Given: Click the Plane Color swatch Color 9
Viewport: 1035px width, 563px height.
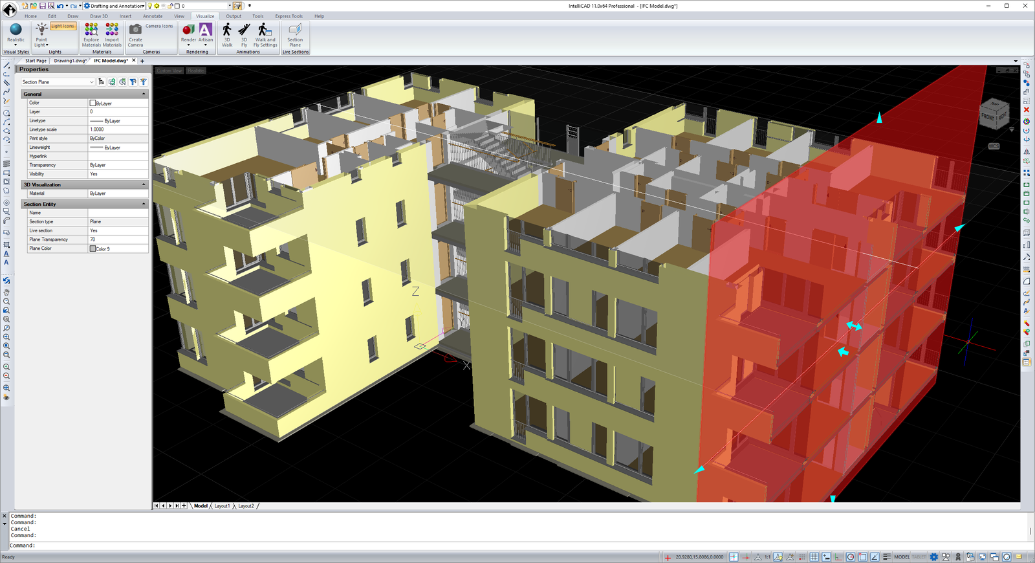Looking at the screenshot, I should [93, 248].
